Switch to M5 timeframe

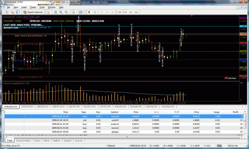click(x=120, y=12)
